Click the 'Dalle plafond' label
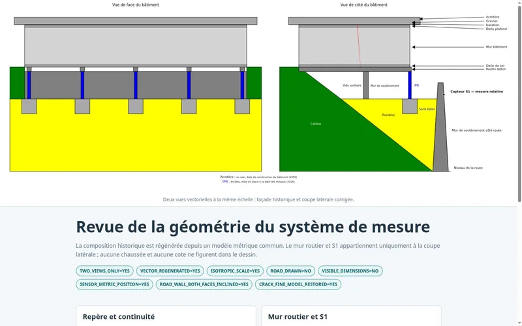The width and height of the screenshot is (522, 326). click(496, 29)
